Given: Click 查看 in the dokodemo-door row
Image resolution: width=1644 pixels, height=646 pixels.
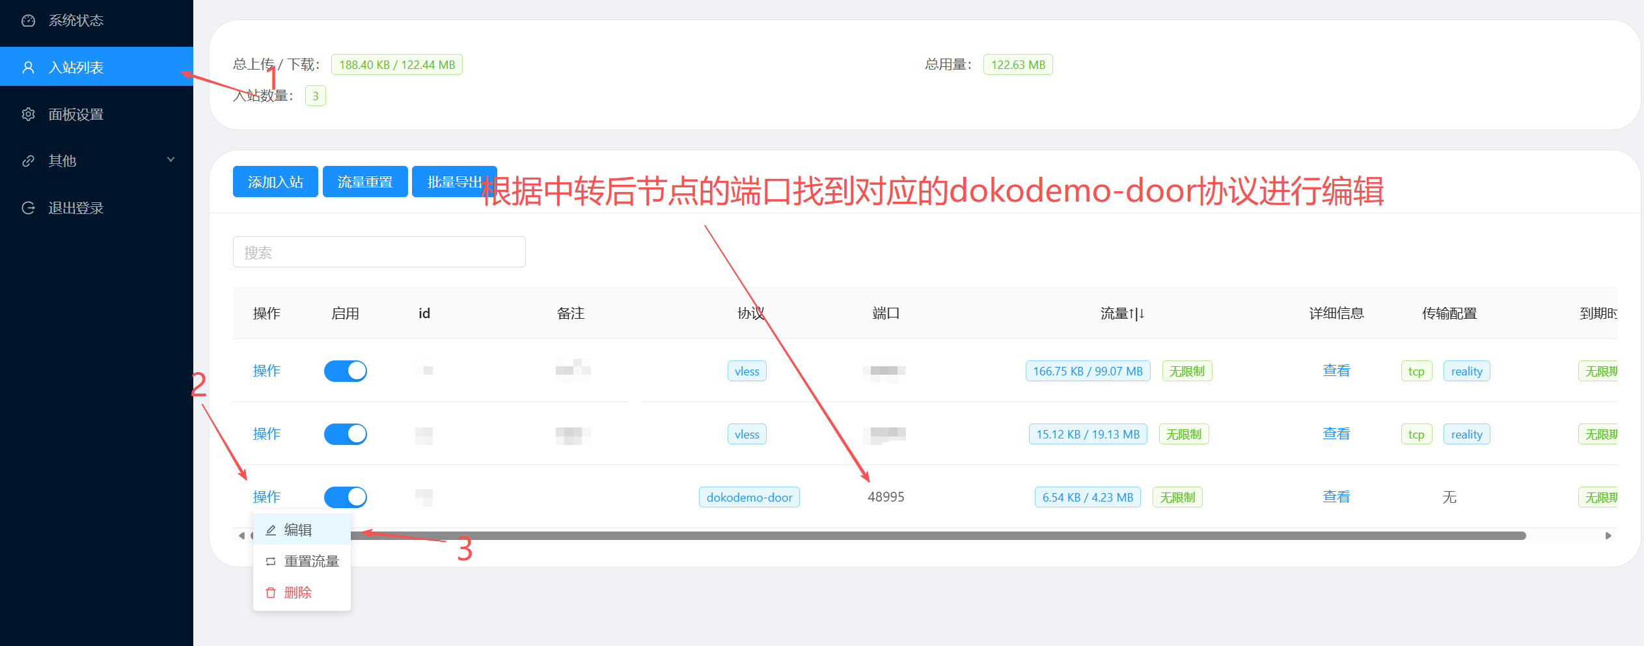Looking at the screenshot, I should (x=1337, y=497).
